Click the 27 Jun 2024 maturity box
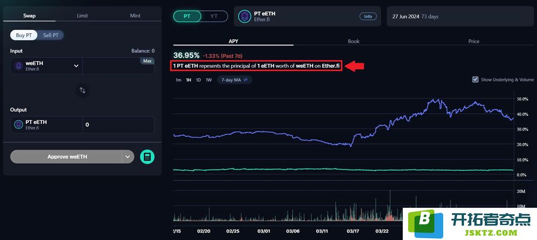537x240 pixels. [x=460, y=16]
